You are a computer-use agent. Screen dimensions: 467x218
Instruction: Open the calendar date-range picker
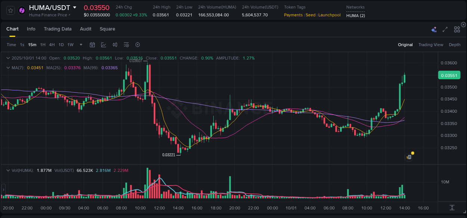pos(92,45)
